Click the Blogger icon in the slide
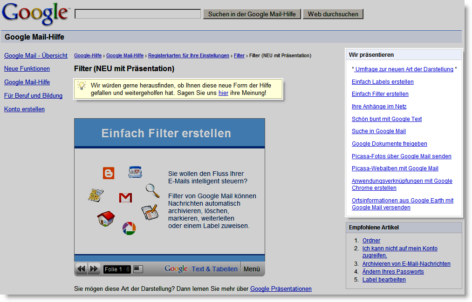This screenshot has width=472, height=302. [109, 173]
